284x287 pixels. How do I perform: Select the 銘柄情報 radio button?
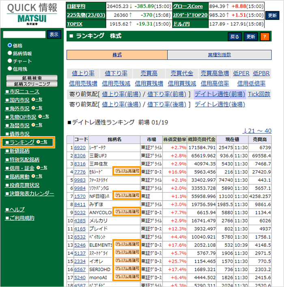pos(10,53)
